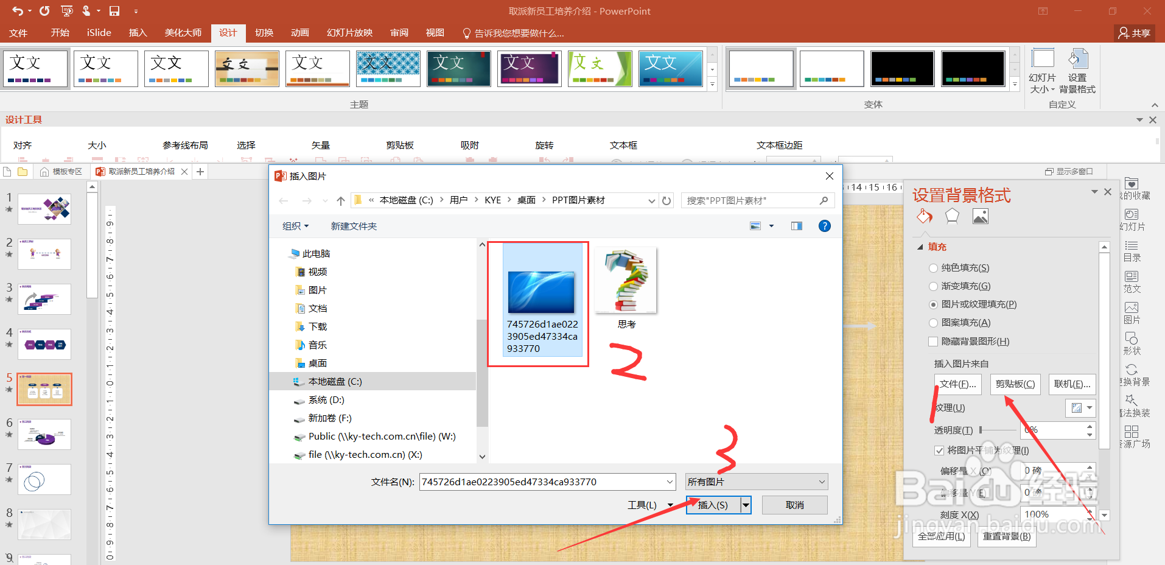1165x565 pixels.
Task: Click the 插入(S) button
Action: [x=713, y=505]
